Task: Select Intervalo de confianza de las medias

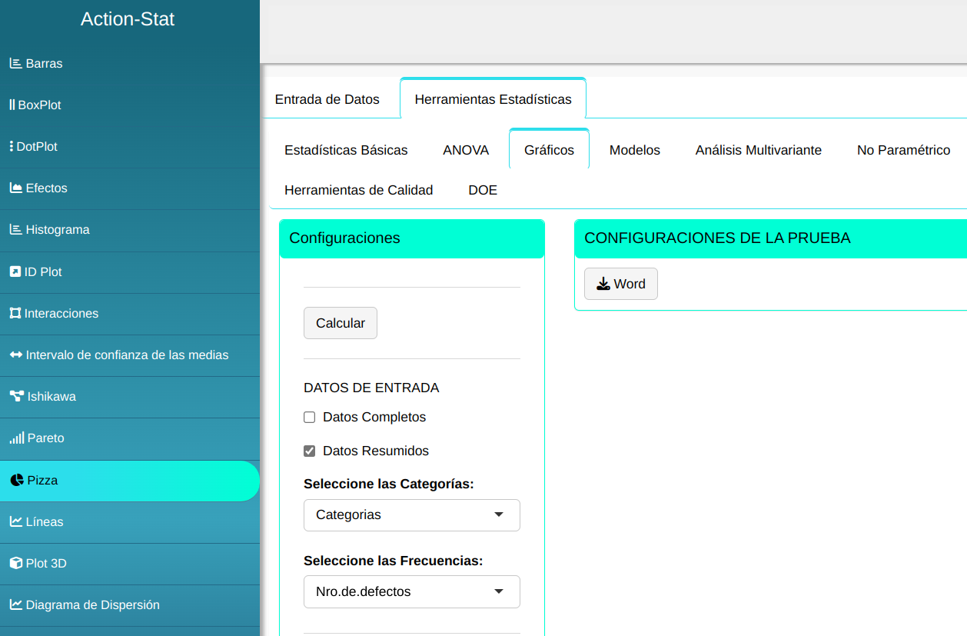Action: pyautogui.click(x=127, y=355)
